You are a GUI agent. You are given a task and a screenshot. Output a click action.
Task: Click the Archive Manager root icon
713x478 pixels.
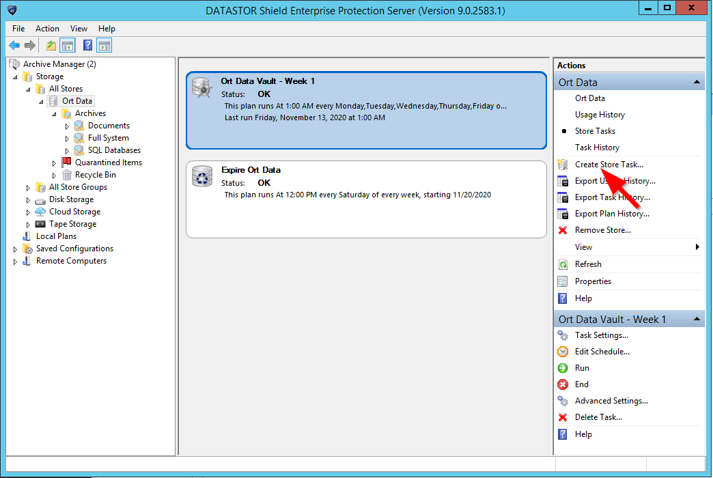(x=14, y=64)
